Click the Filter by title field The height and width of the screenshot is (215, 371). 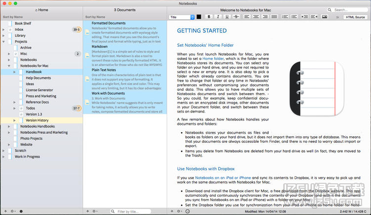point(130,211)
